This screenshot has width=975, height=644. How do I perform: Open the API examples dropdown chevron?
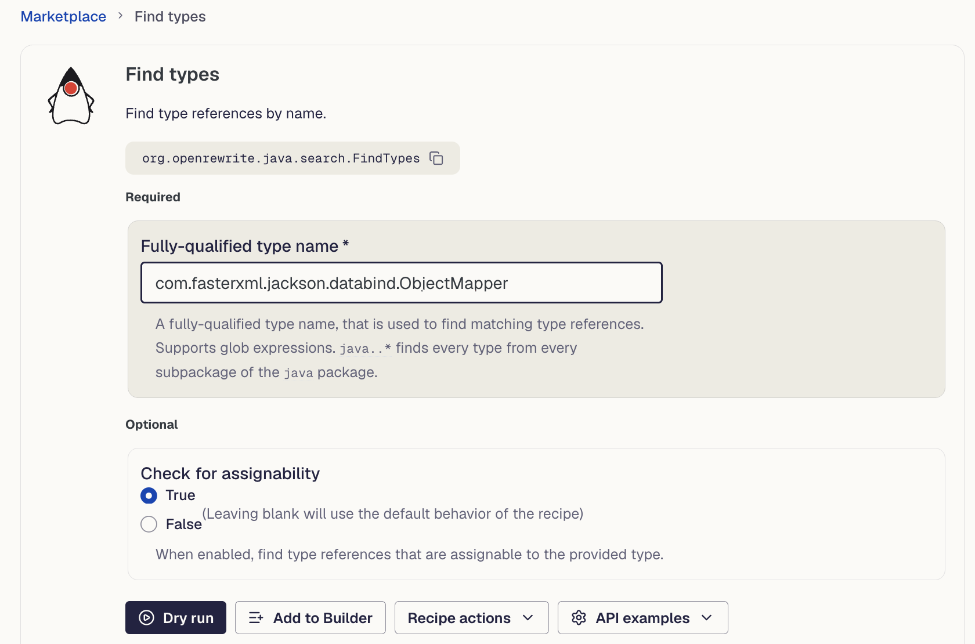click(707, 618)
